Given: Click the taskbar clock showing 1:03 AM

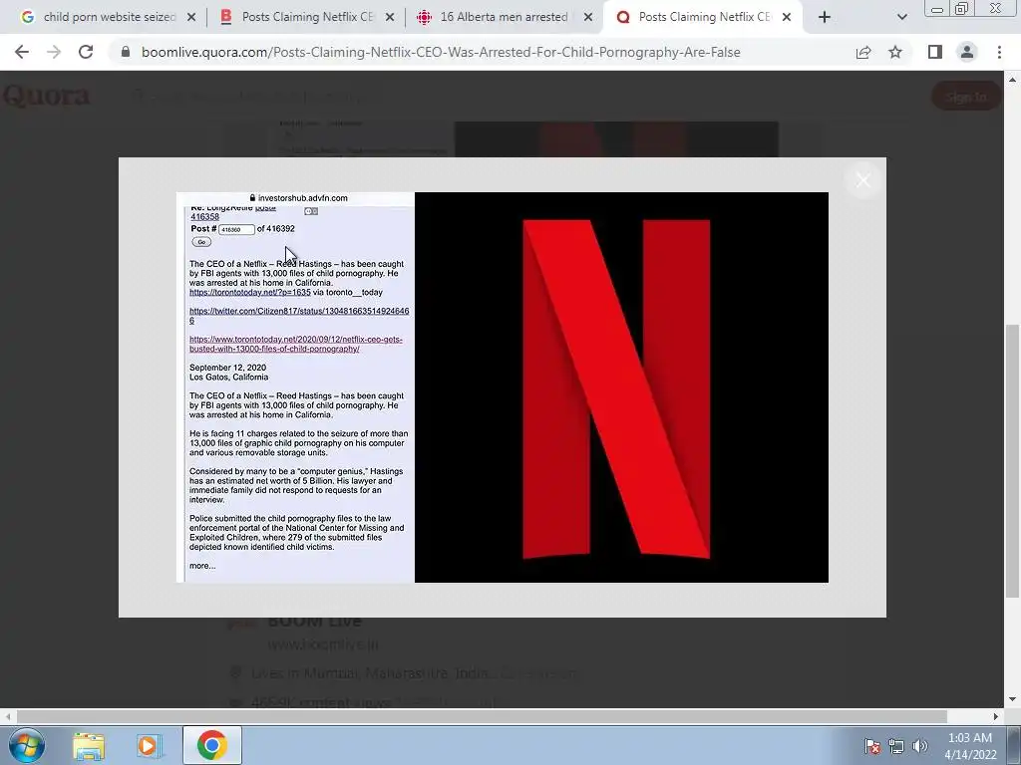Looking at the screenshot, I should (969, 746).
